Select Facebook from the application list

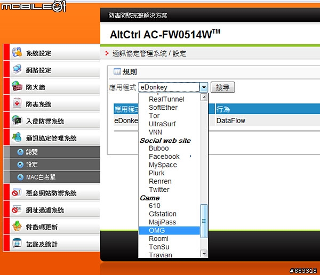tap(169, 157)
